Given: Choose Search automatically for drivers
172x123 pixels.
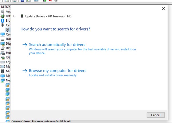Looking at the screenshot, I should point(57,45).
